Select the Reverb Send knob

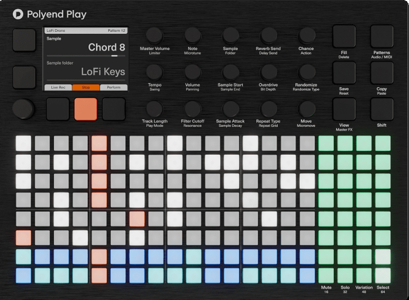(268, 36)
